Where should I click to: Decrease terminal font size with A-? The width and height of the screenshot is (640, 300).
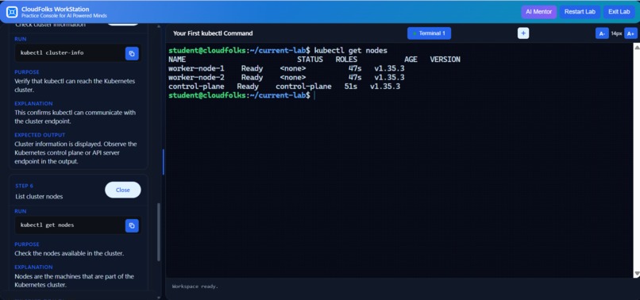coord(602,33)
